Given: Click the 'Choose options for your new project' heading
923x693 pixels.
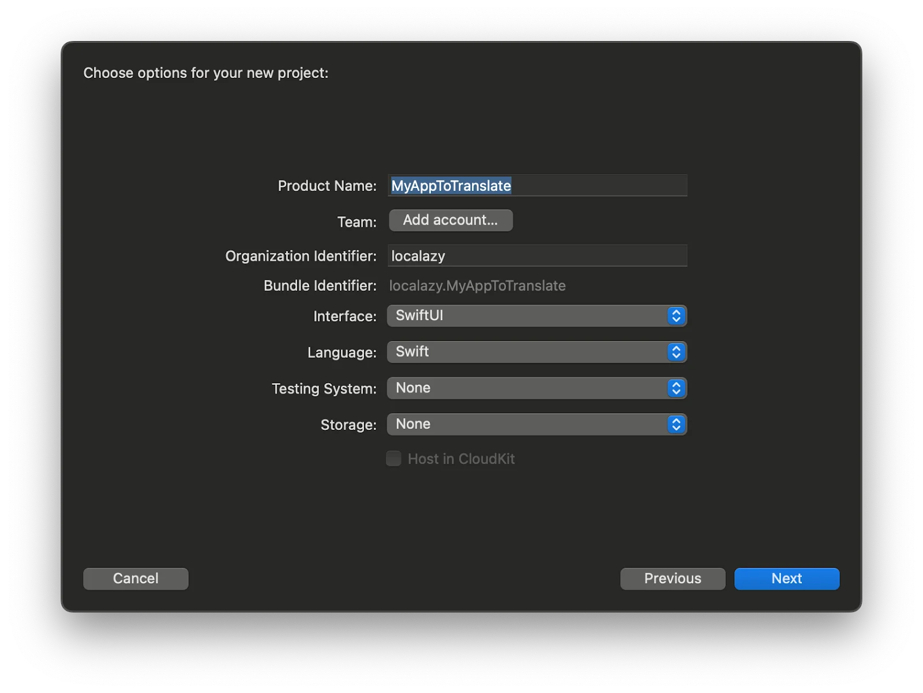Looking at the screenshot, I should (206, 73).
